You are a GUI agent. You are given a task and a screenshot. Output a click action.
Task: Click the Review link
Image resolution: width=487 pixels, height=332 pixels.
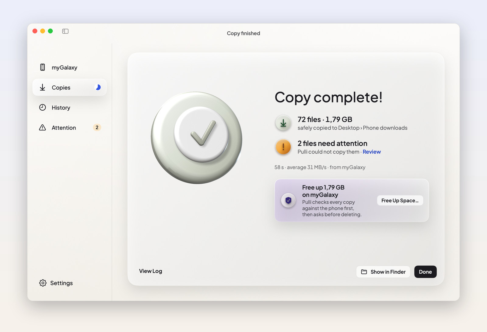coord(372,152)
